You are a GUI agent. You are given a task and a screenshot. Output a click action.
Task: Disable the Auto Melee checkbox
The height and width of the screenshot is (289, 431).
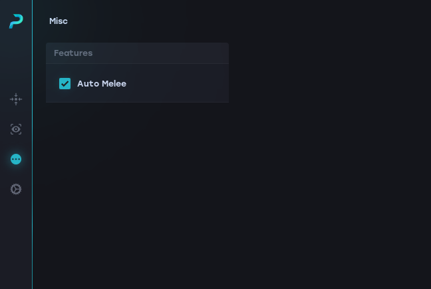click(65, 83)
